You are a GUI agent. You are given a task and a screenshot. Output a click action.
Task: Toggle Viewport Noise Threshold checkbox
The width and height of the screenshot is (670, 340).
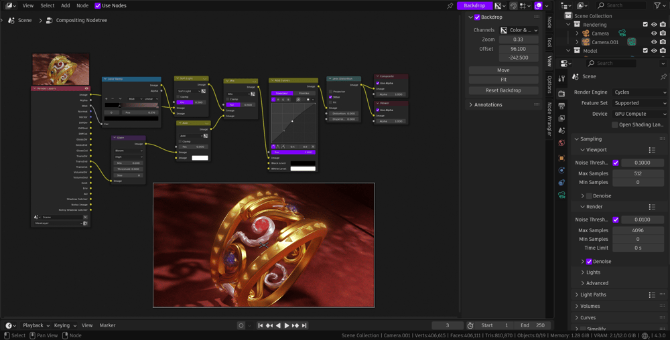(x=615, y=163)
